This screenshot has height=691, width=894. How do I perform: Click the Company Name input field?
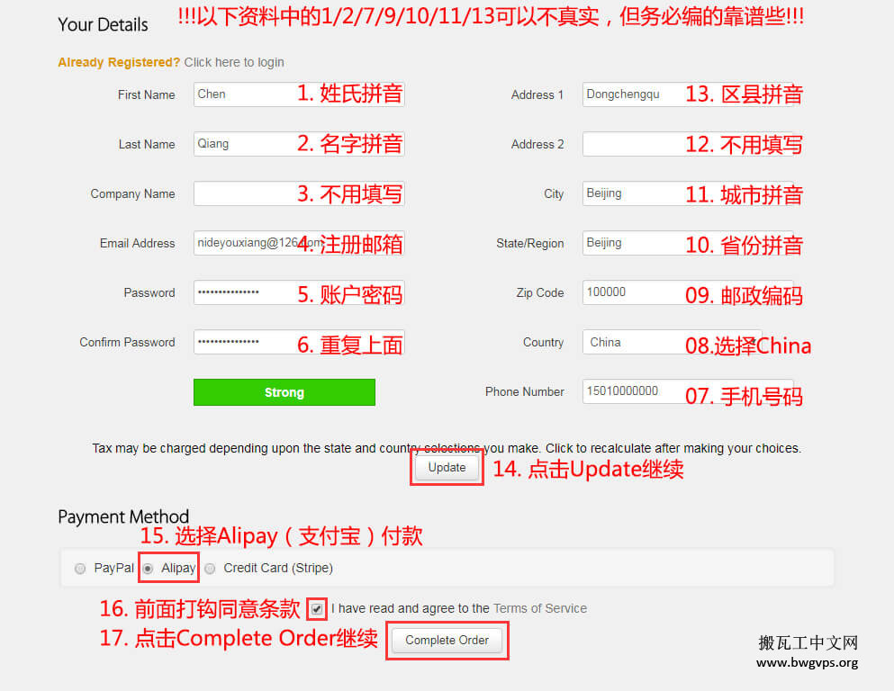(299, 193)
